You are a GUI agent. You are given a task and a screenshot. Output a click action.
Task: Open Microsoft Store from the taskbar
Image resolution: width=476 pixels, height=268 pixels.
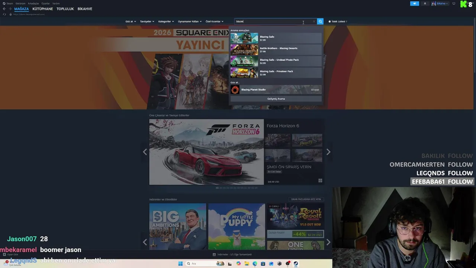click(263, 264)
